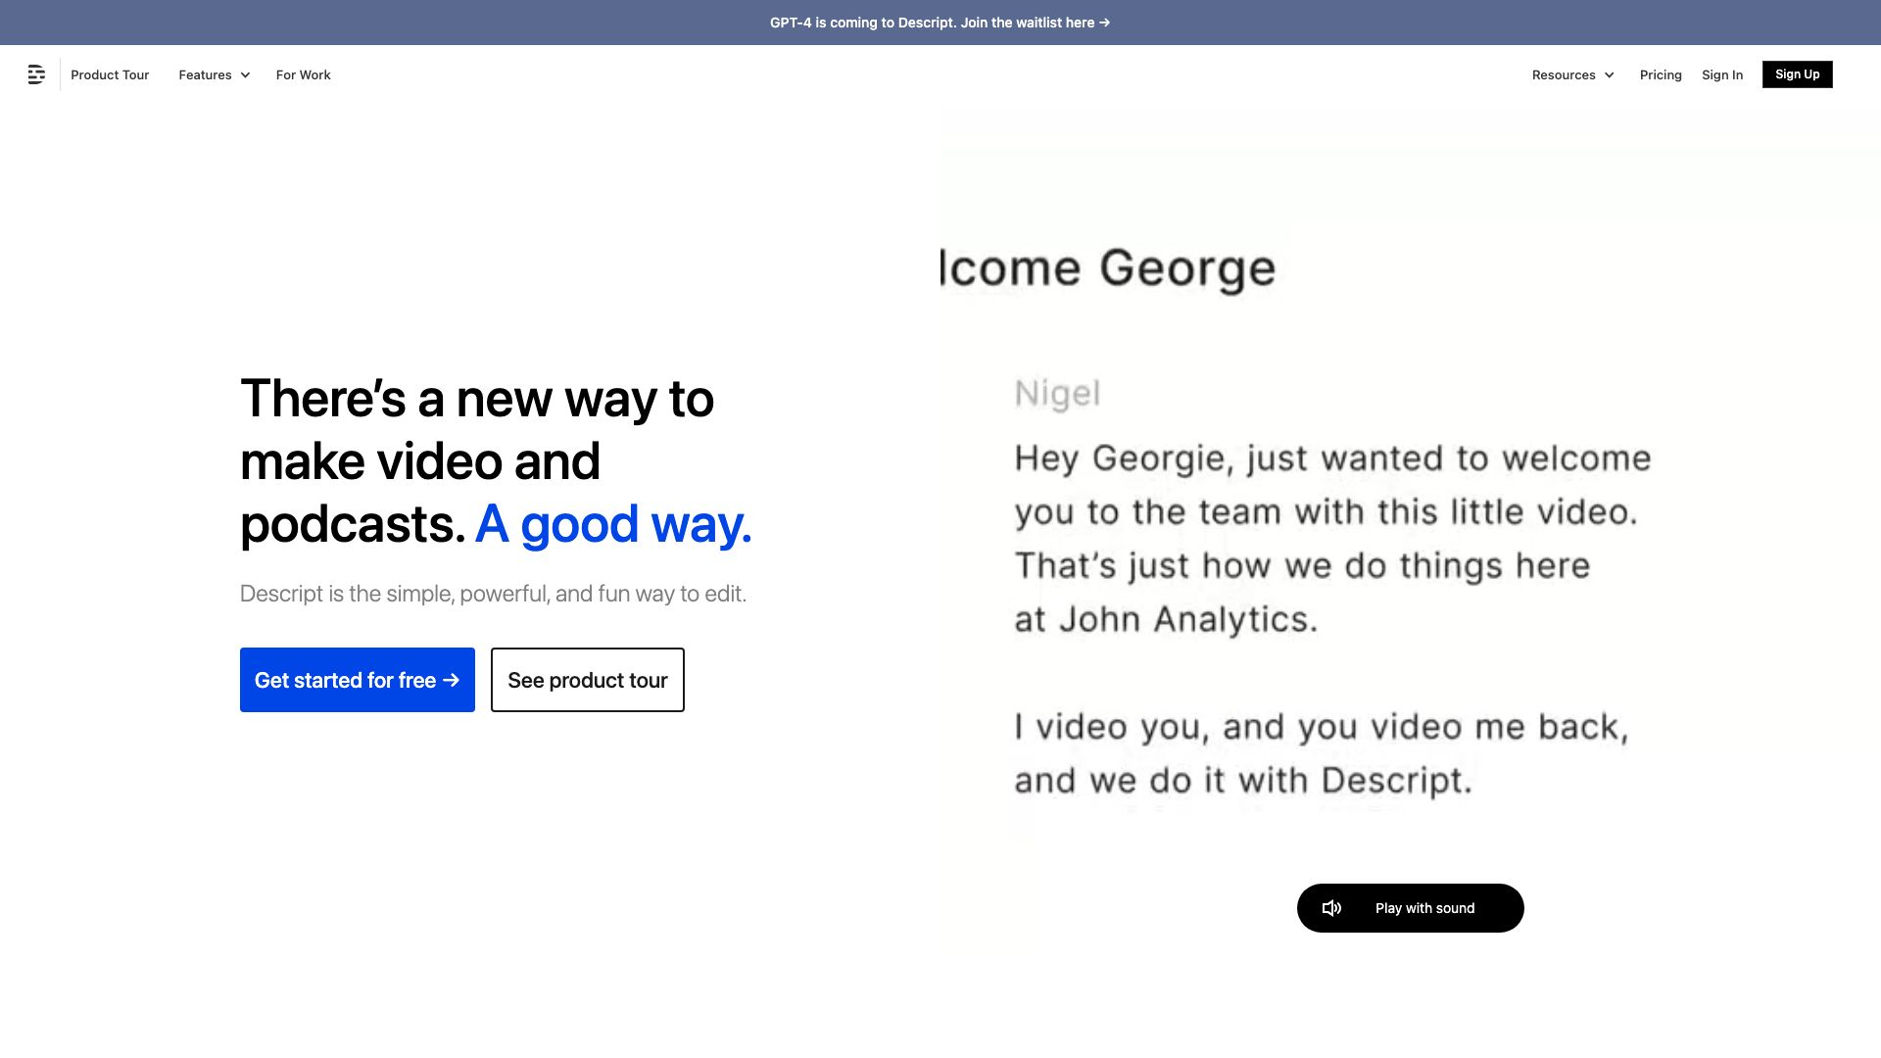The height and width of the screenshot is (1058, 1881).
Task: Click the speaker icon in Play with sound
Action: [1331, 908]
